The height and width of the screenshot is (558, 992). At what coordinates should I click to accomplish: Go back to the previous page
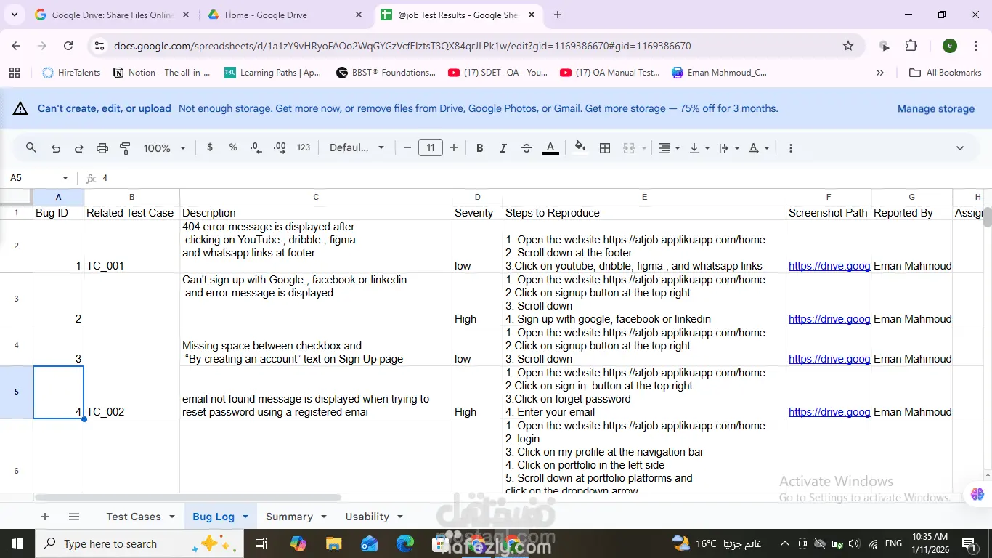click(16, 46)
